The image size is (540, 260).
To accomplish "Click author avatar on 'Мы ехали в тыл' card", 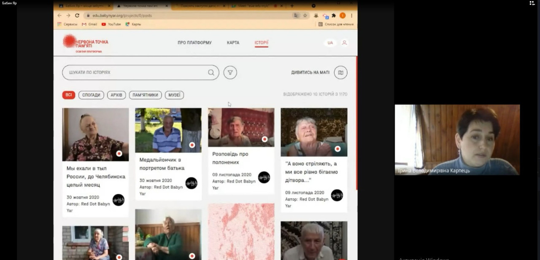I will (119, 200).
